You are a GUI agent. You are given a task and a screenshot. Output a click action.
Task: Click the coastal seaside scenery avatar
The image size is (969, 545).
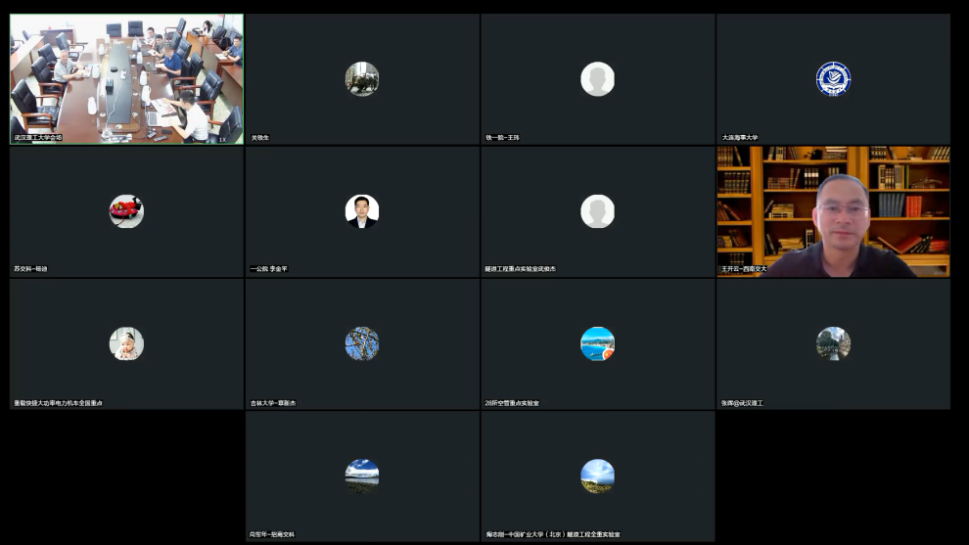coord(597,343)
